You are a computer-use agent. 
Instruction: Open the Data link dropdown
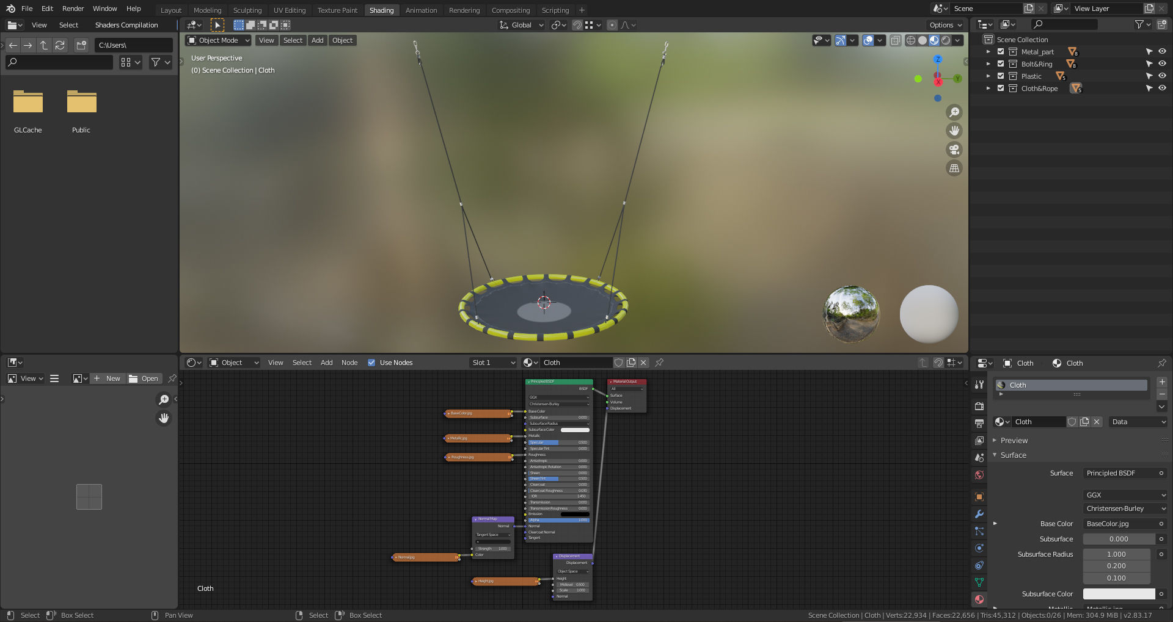[x=1139, y=422]
